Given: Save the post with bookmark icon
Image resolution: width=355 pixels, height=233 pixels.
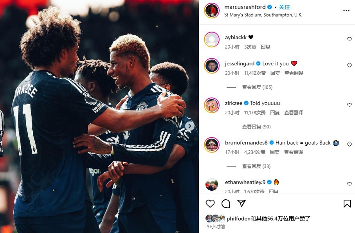Looking at the screenshot, I should pos(347,204).
